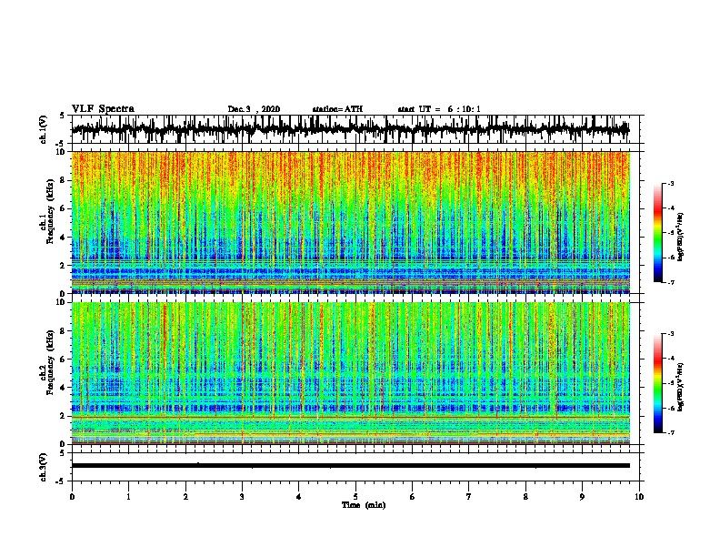The image size is (720, 557).
Task: Click time axis tick label "3"
Action: (x=242, y=497)
